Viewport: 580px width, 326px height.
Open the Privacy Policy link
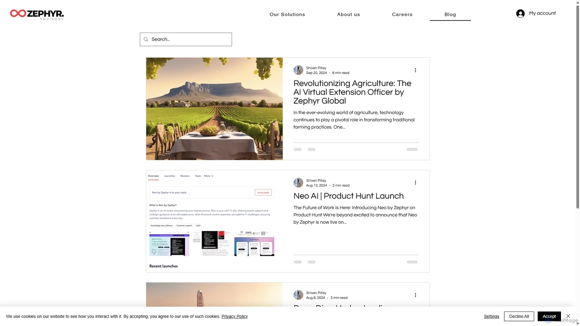(x=235, y=316)
